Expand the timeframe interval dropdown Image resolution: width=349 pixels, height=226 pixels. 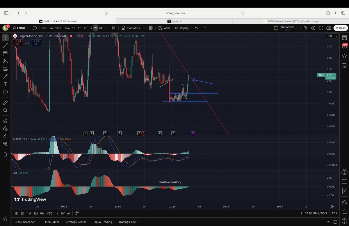(106, 28)
